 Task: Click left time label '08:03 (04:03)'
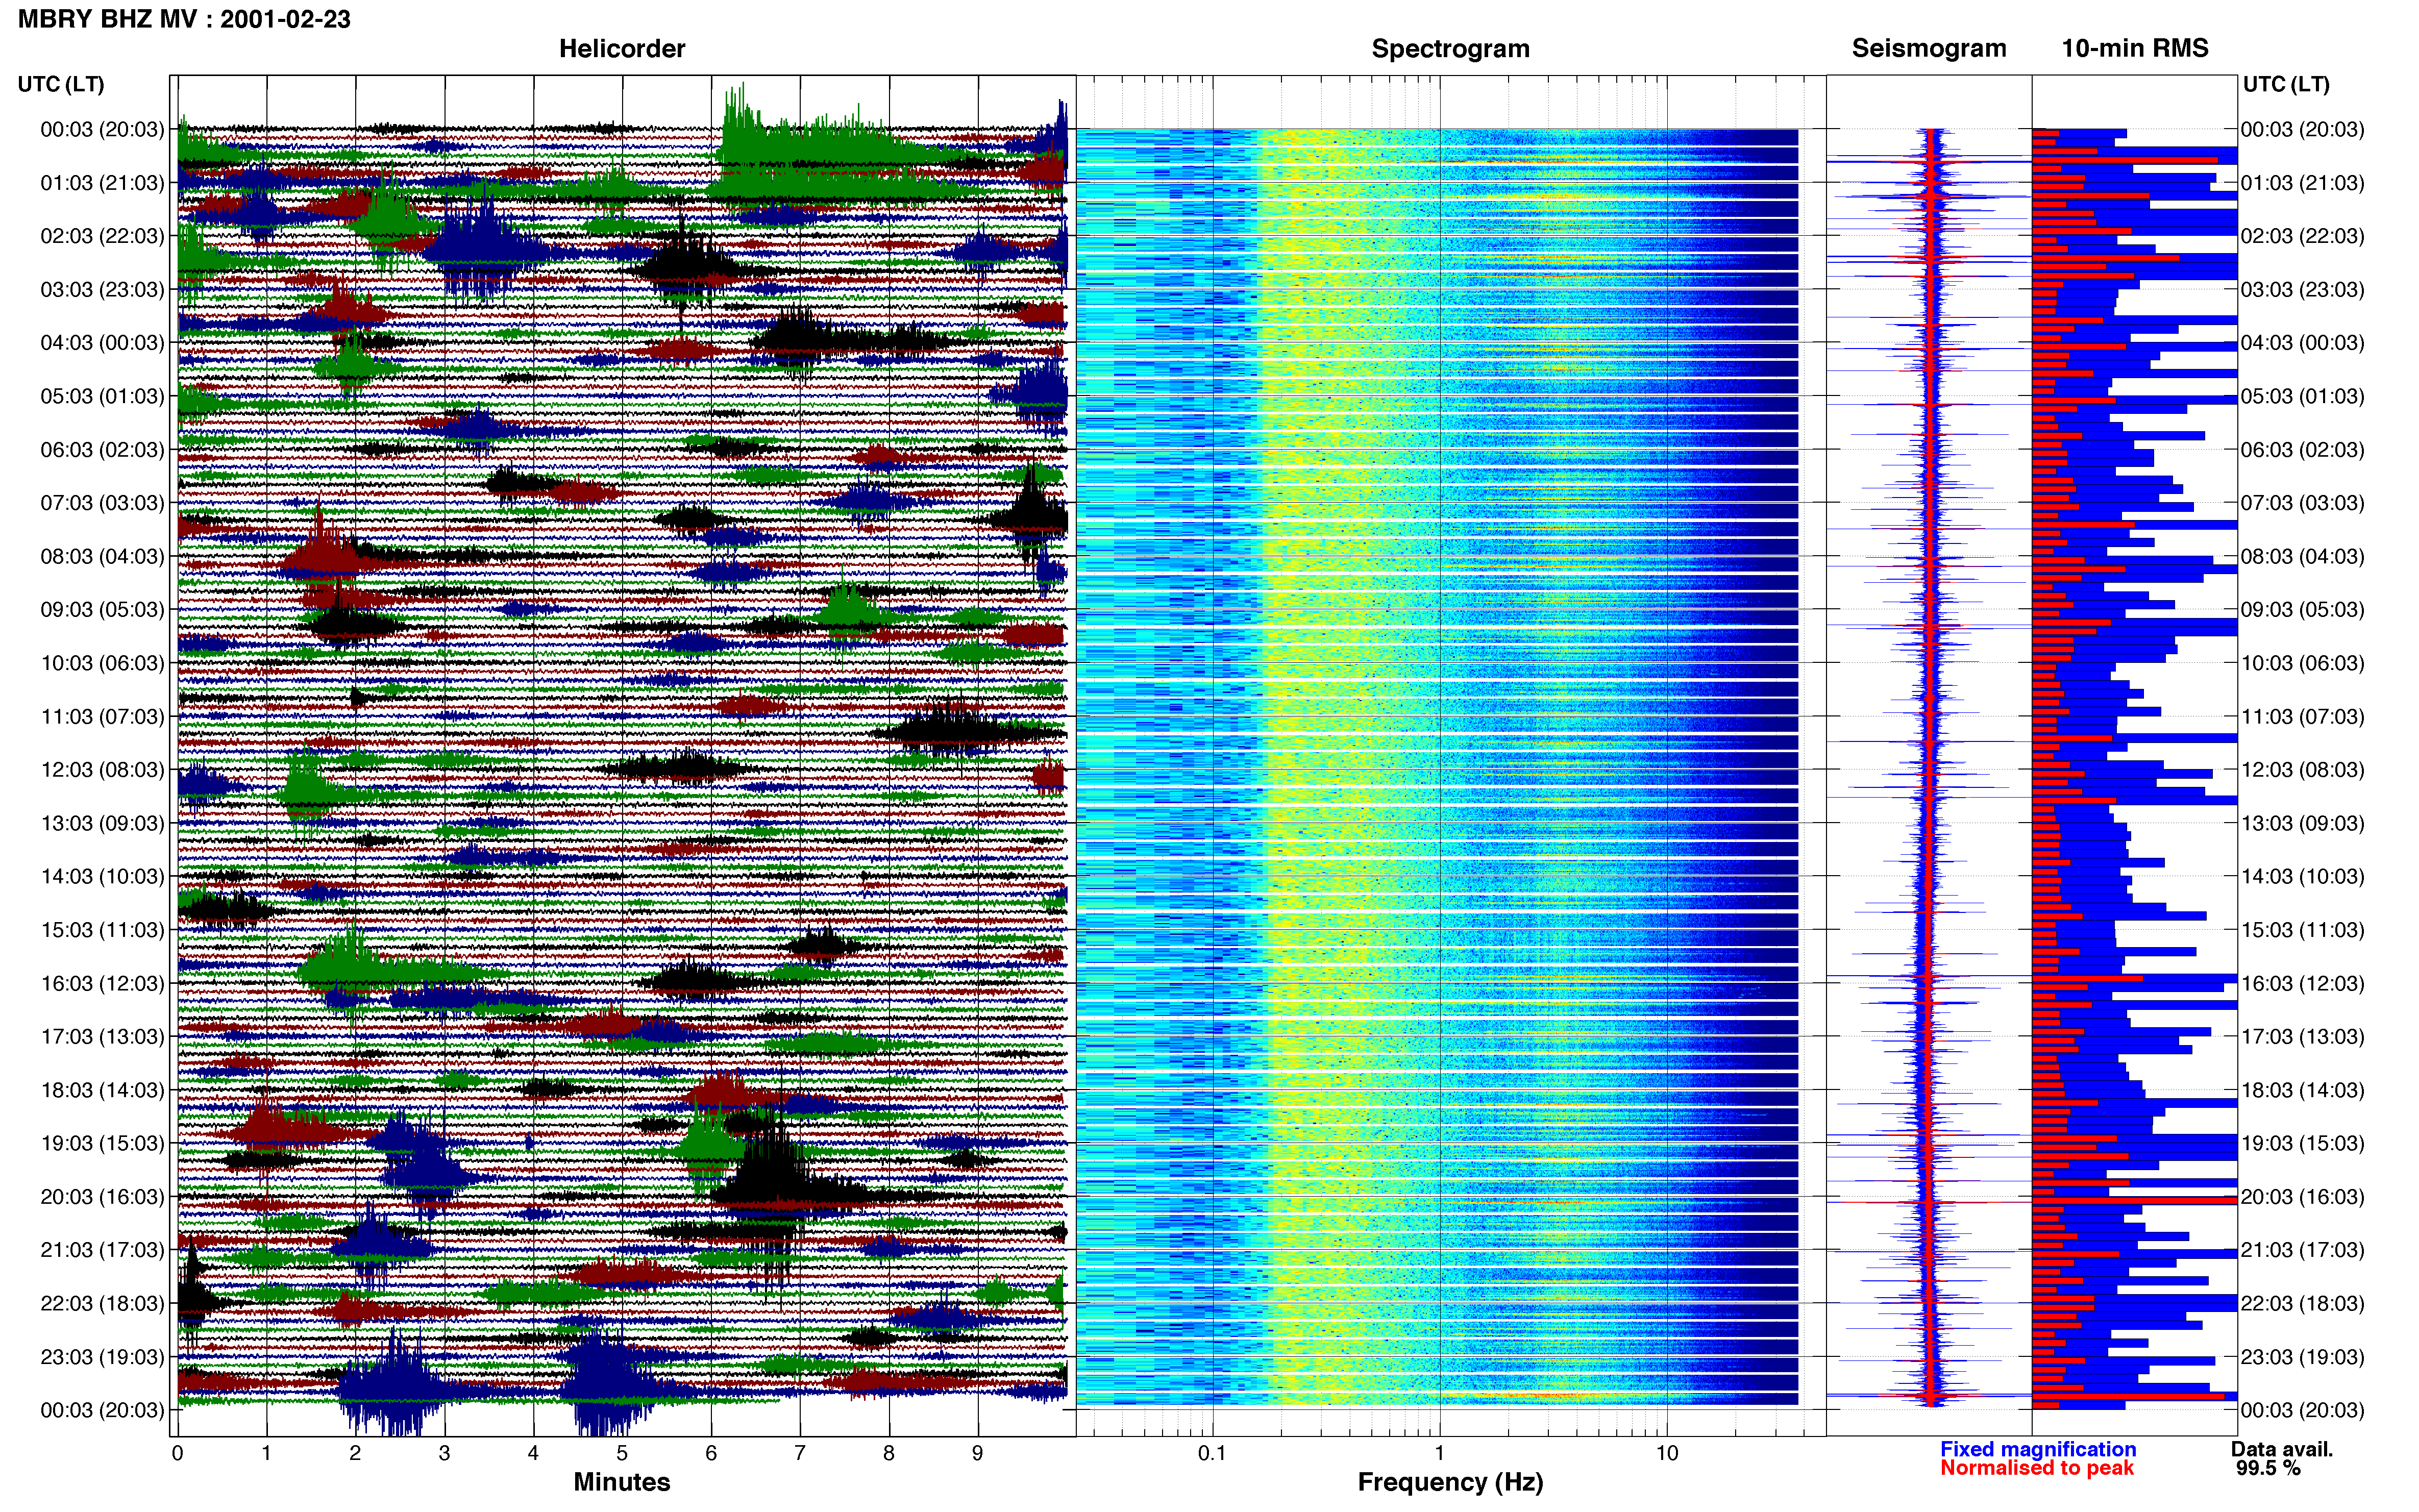point(102,556)
